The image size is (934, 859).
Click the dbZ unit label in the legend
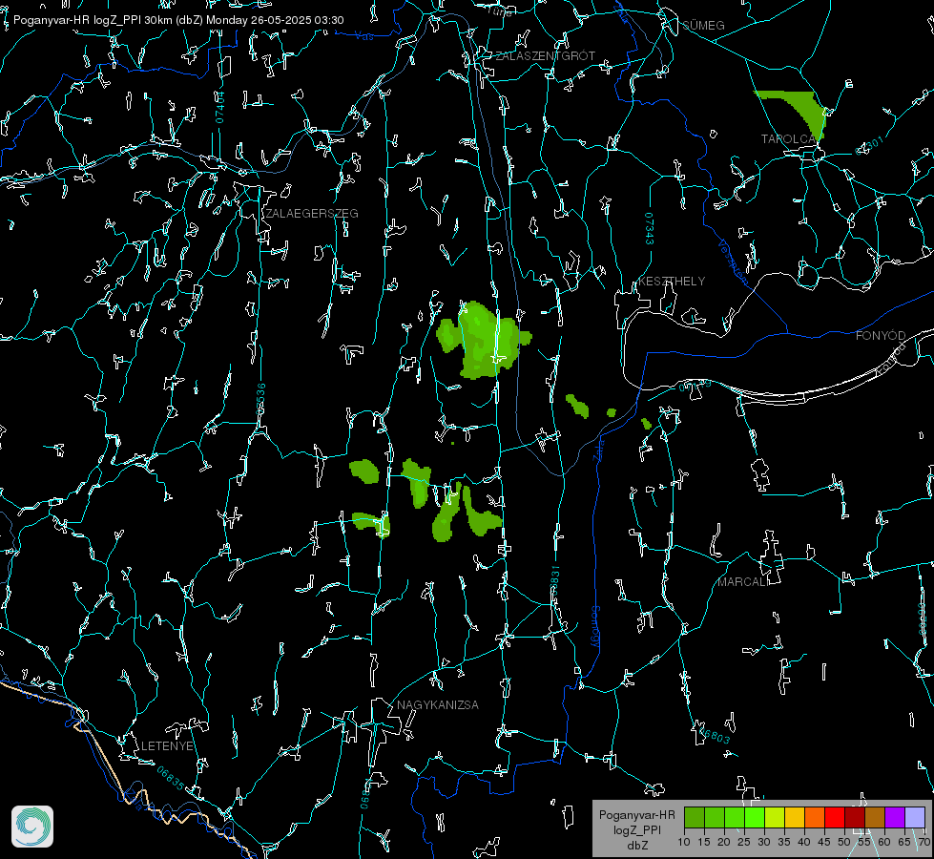point(636,846)
